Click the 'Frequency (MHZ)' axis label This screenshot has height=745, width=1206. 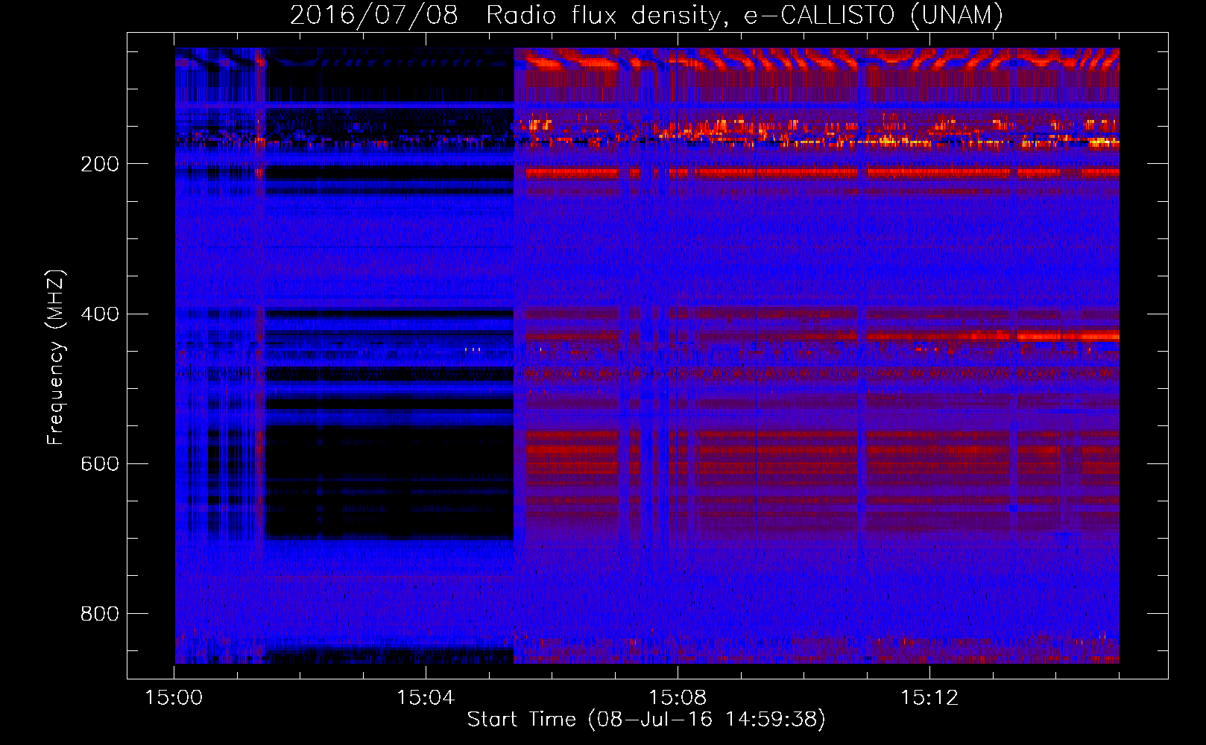pos(56,357)
